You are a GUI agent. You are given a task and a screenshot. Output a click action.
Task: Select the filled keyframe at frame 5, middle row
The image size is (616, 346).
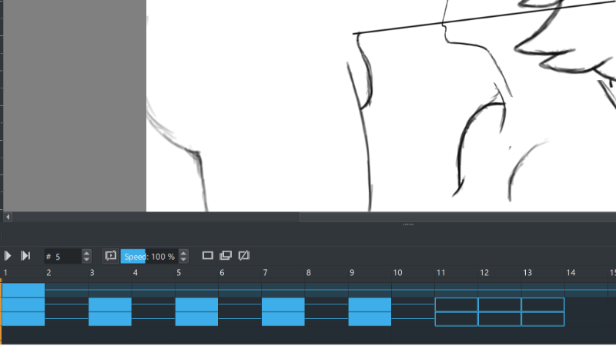click(x=196, y=304)
